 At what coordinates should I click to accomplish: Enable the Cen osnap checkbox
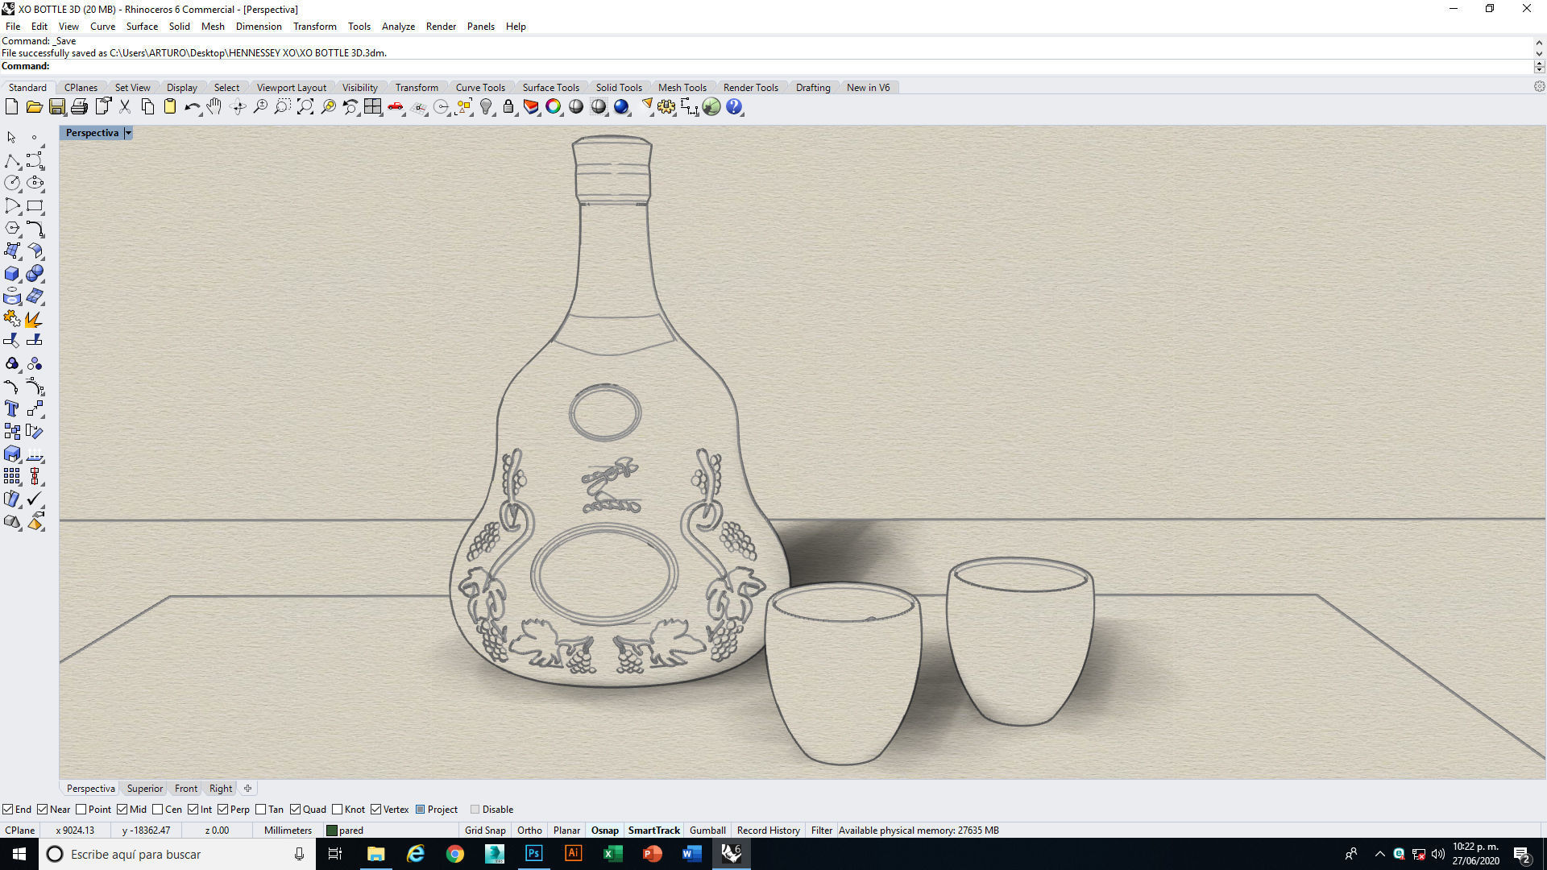click(x=158, y=810)
